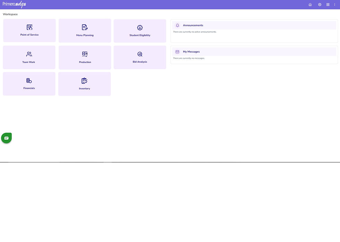Image resolution: width=340 pixels, height=242 pixels.
Task: Click the My Messages envelope icon
Action: pyautogui.click(x=177, y=52)
